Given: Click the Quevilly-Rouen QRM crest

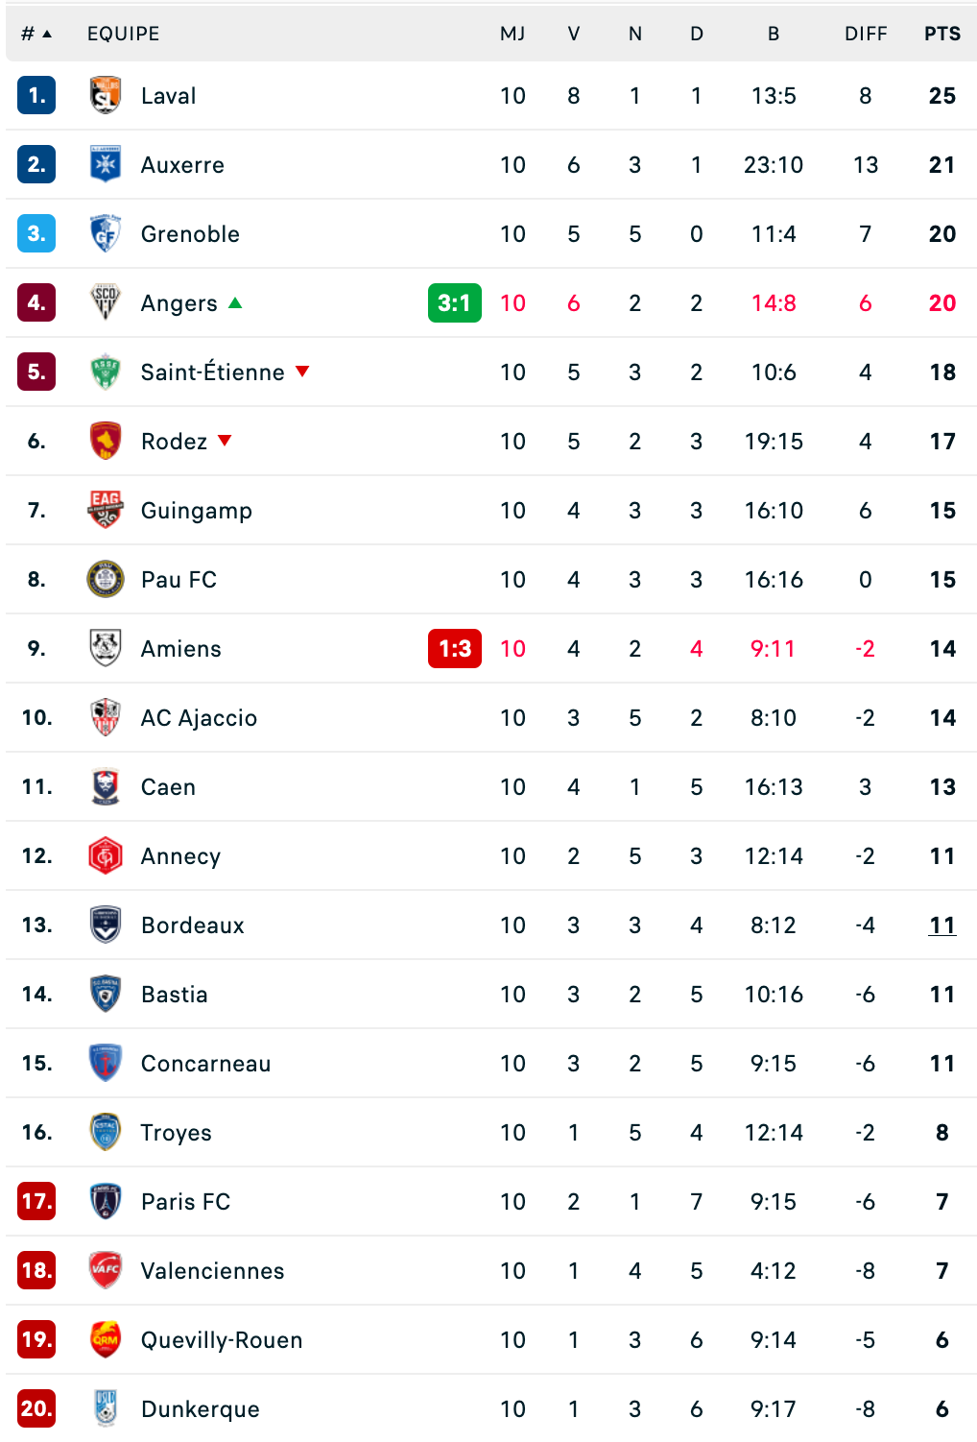Looking at the screenshot, I should (105, 1339).
